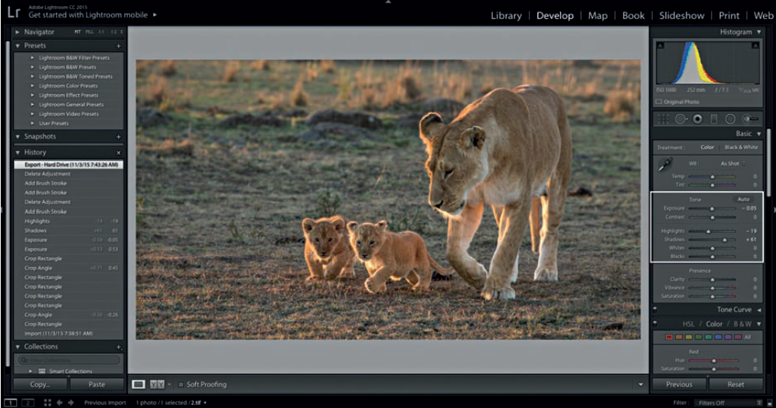The image size is (776, 408).
Task: Enable the Original Photo checkbox
Action: coord(659,102)
